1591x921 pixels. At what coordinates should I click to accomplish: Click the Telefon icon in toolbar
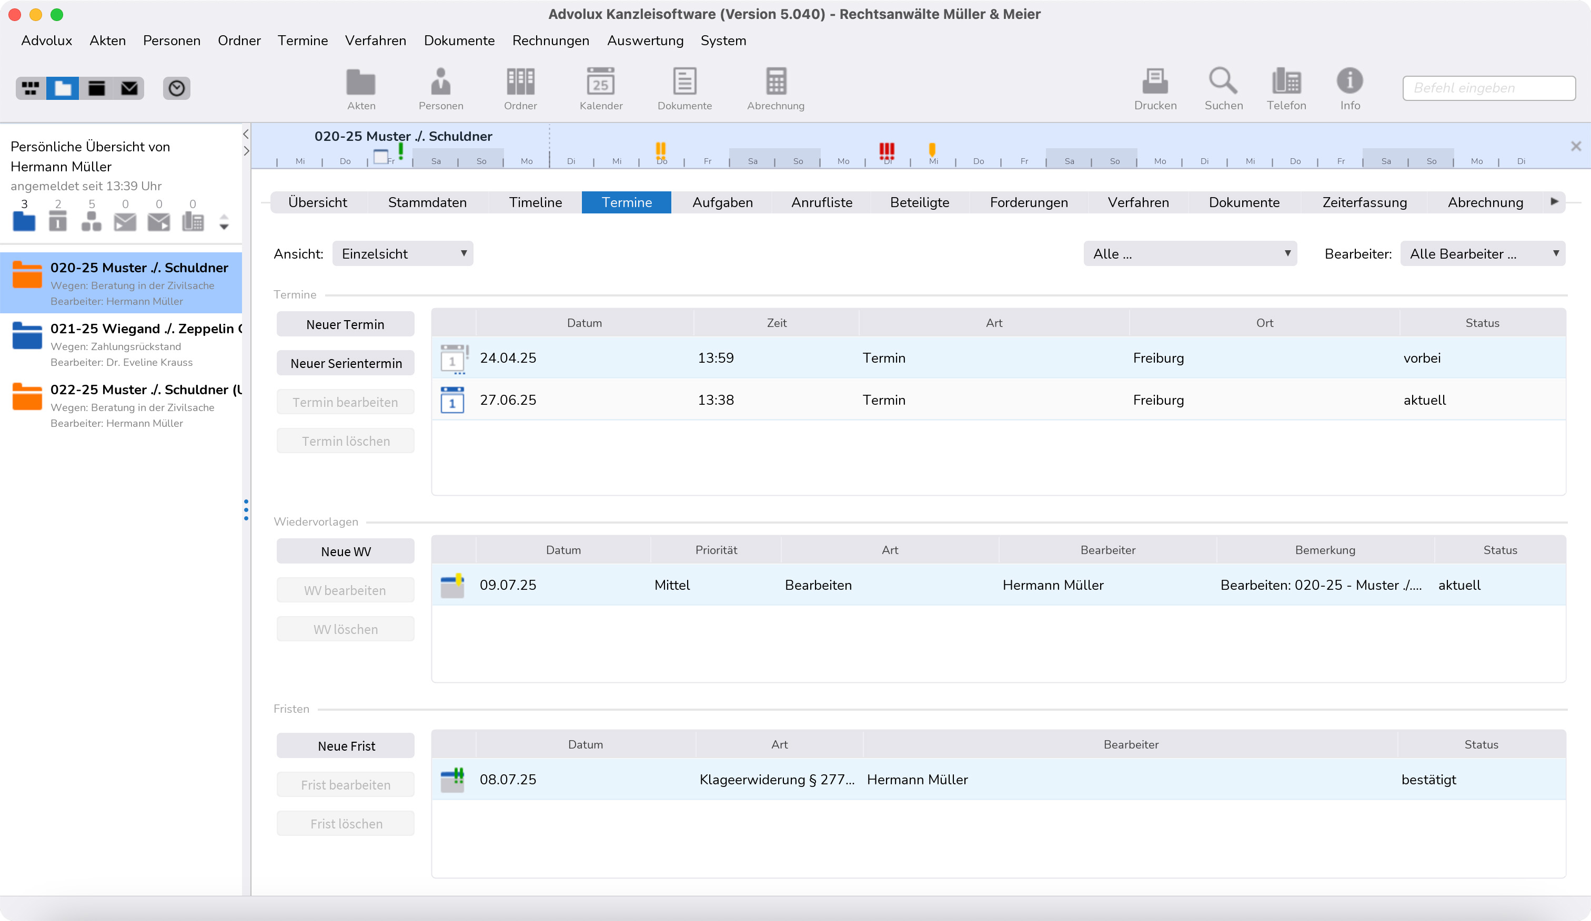[1286, 88]
